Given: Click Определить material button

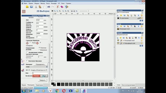Looking at the screenshot, I should (x=40, y=64).
